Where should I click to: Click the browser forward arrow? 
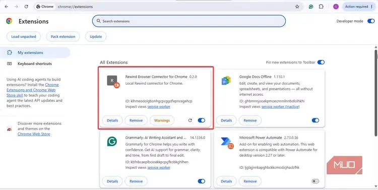[x=17, y=7]
